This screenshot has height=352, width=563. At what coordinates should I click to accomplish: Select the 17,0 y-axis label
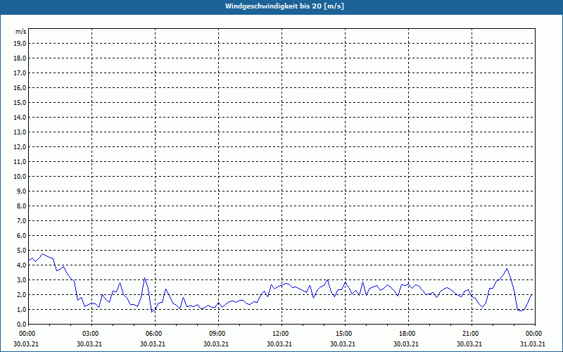point(20,73)
